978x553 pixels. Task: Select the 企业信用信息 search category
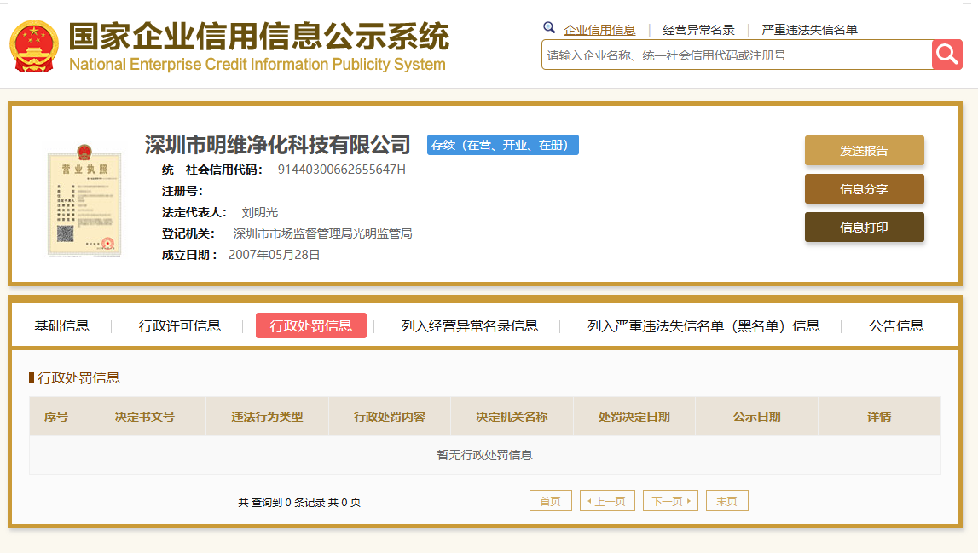(x=599, y=30)
